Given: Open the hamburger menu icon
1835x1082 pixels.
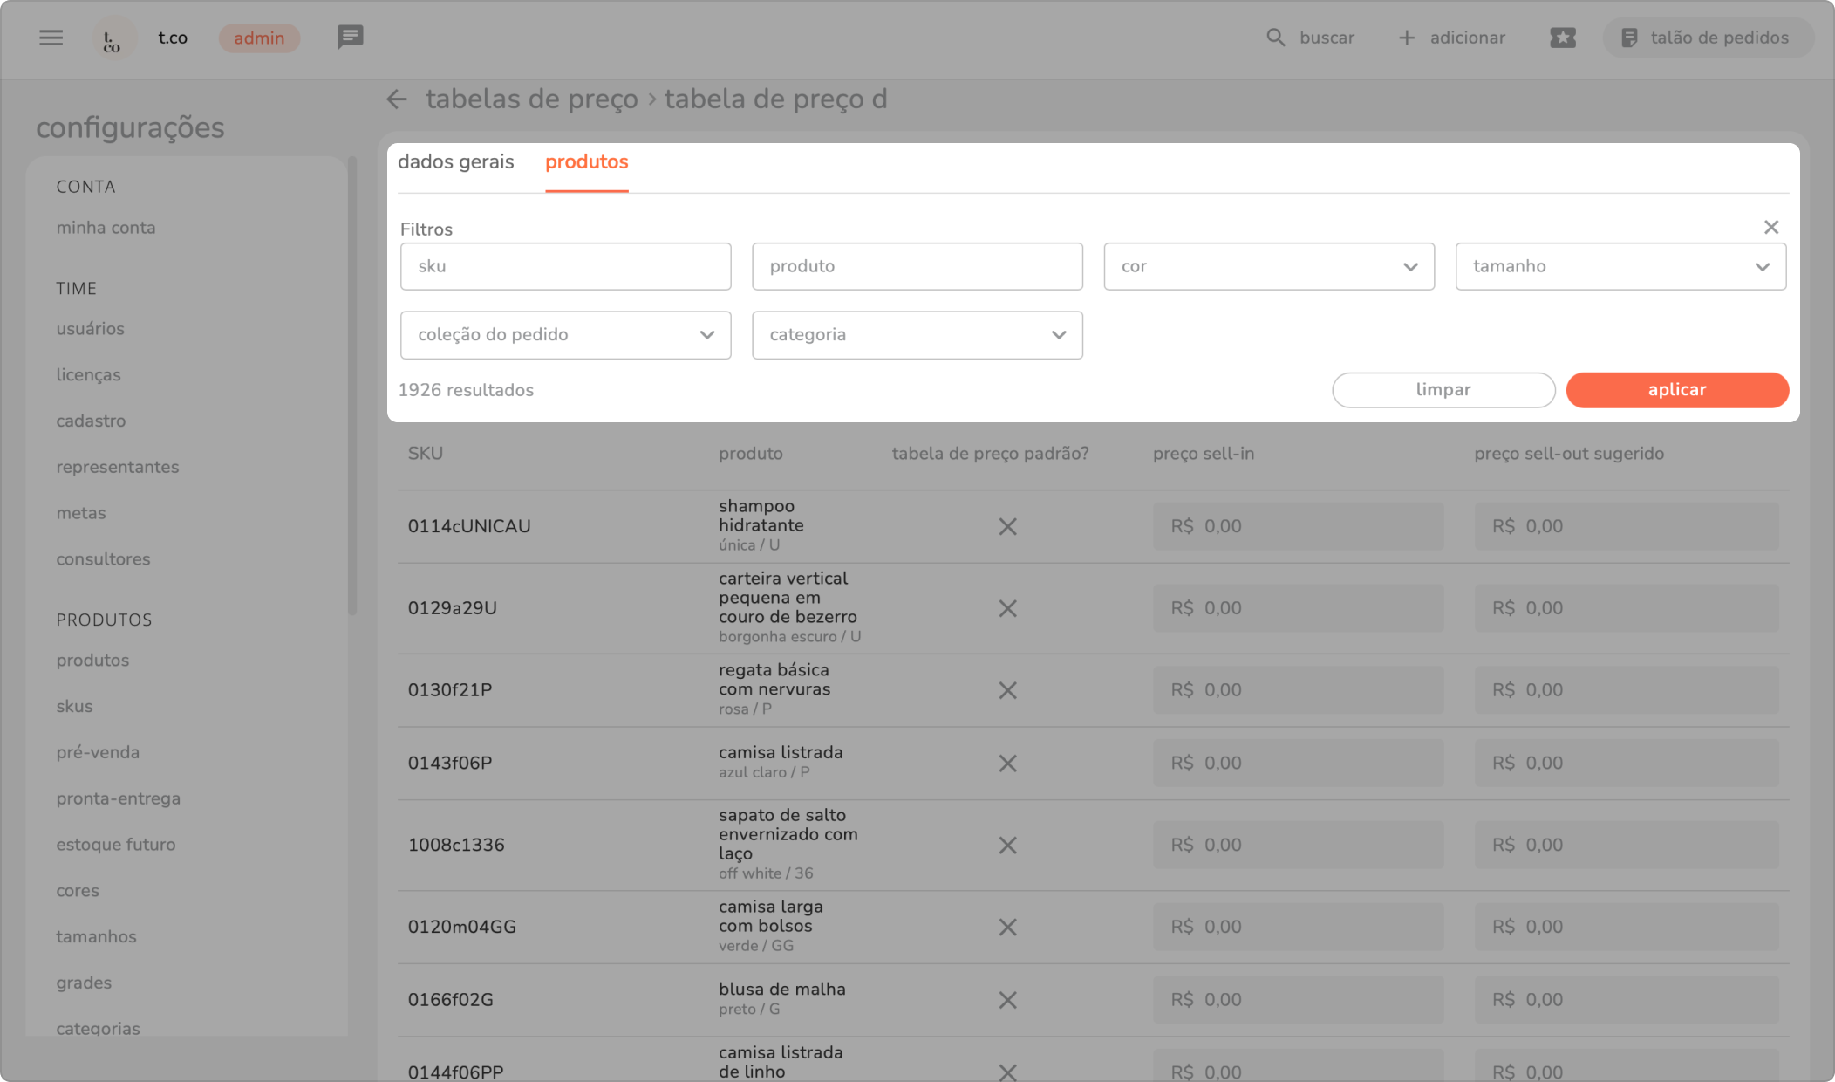Looking at the screenshot, I should [x=51, y=38].
